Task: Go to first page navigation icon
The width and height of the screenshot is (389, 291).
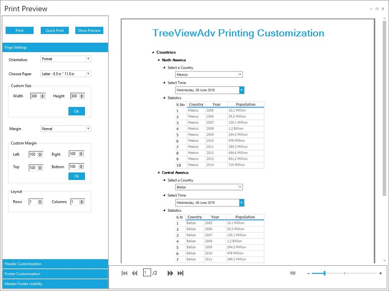Action: [124, 273]
